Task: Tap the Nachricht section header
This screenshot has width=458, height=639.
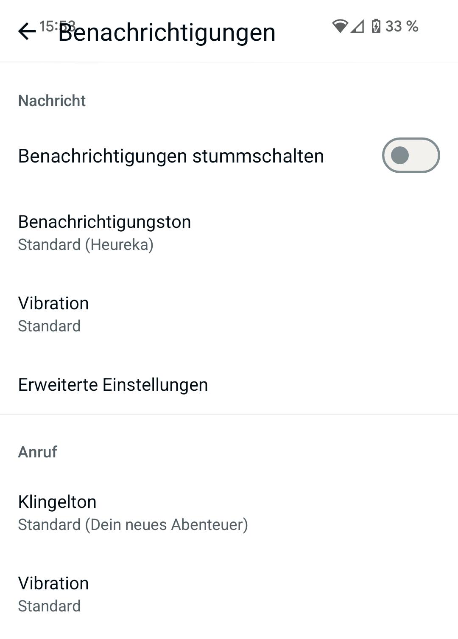Action: pos(52,101)
